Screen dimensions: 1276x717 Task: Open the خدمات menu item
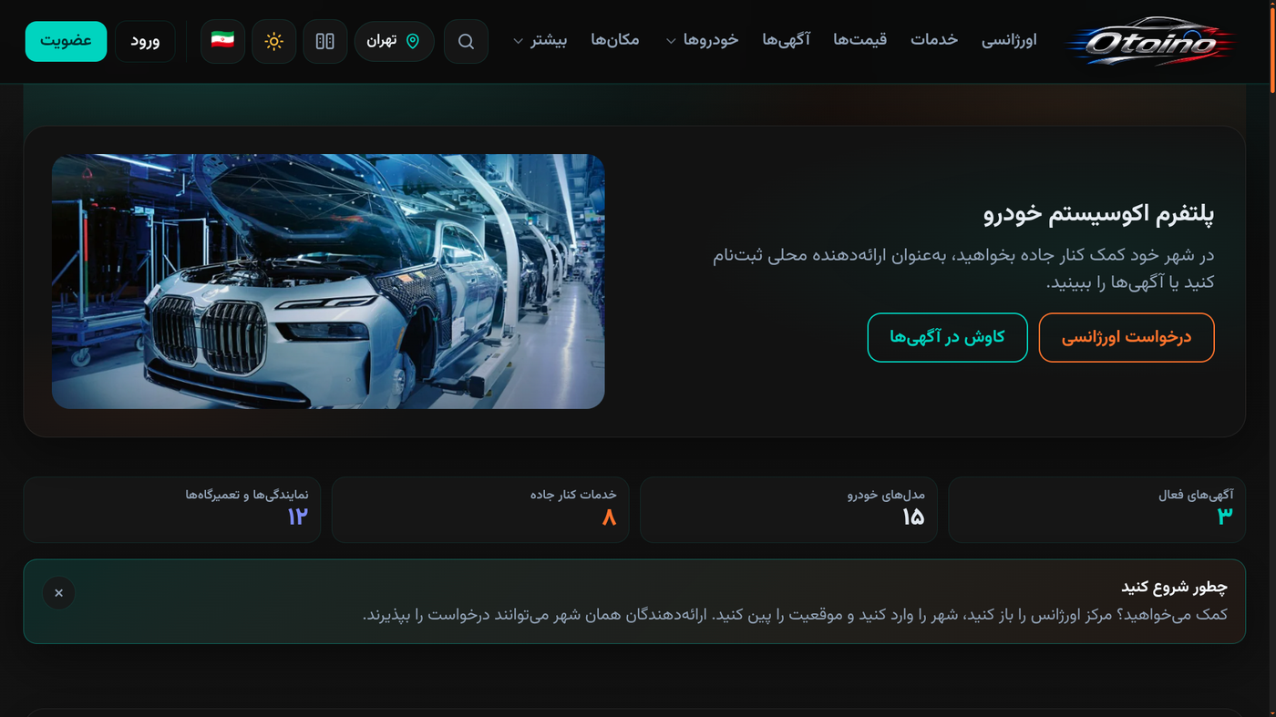click(934, 40)
